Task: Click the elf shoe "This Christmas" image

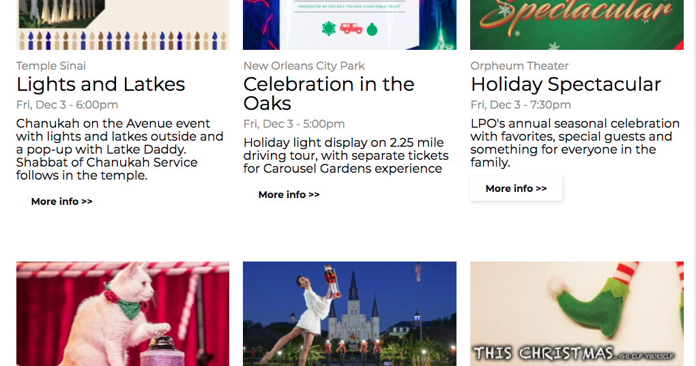Action: (577, 313)
